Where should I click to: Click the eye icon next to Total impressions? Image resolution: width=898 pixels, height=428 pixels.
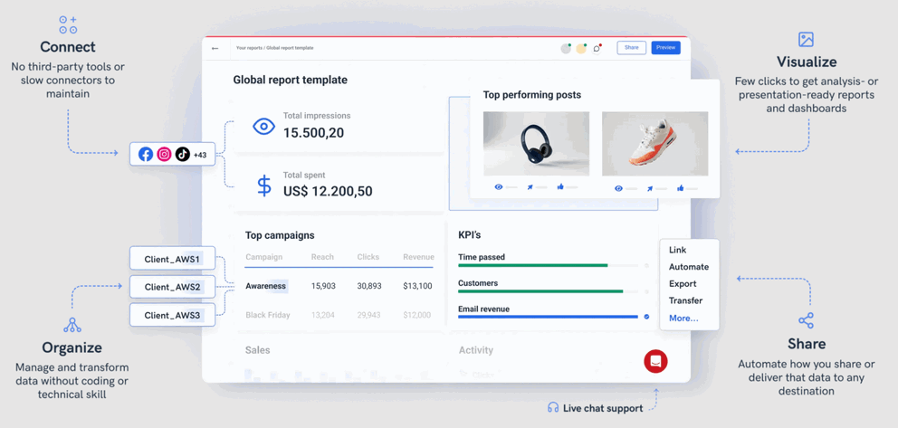[263, 127]
